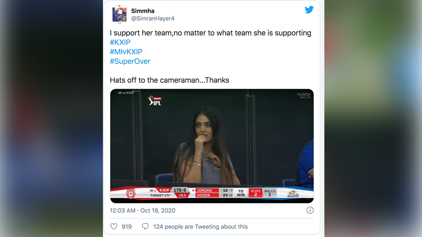Image resolution: width=422 pixels, height=237 pixels.
Task: Click the KXIP team crest on scoreboard
Action: click(x=131, y=193)
